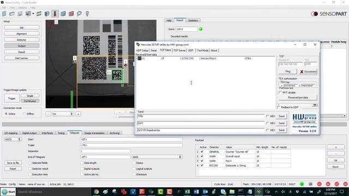This screenshot has width=349, height=196.
Task: Select the Offline connection mode
Action: [24, 114]
